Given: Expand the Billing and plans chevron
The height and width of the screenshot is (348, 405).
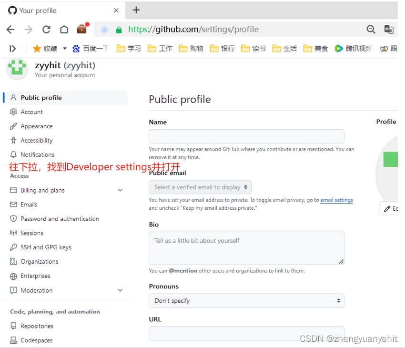Looking at the screenshot, I should click(120, 190).
